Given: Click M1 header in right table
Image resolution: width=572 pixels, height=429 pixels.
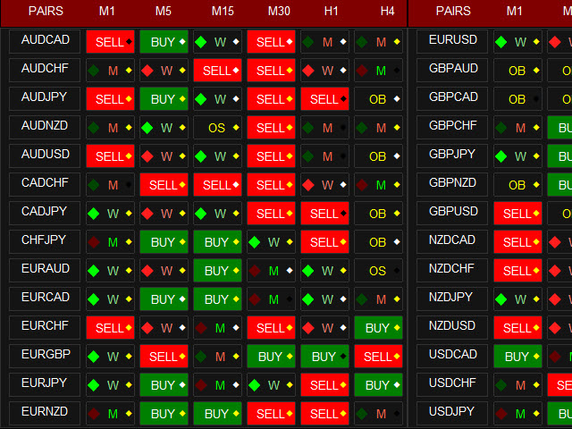Looking at the screenshot, I should click(515, 11).
